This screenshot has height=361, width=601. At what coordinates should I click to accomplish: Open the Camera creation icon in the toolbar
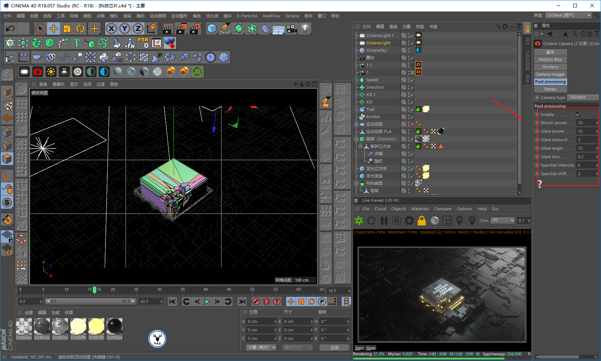coord(292,28)
